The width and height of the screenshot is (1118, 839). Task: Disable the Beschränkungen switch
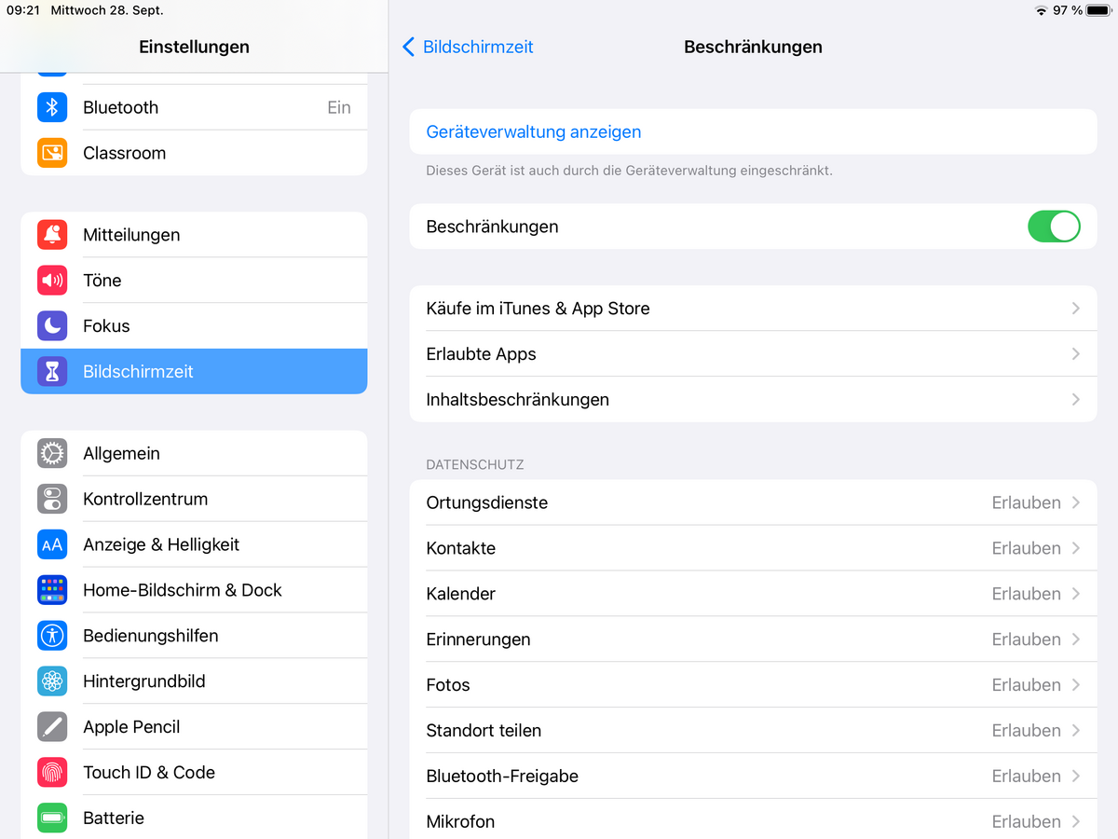1054,227
